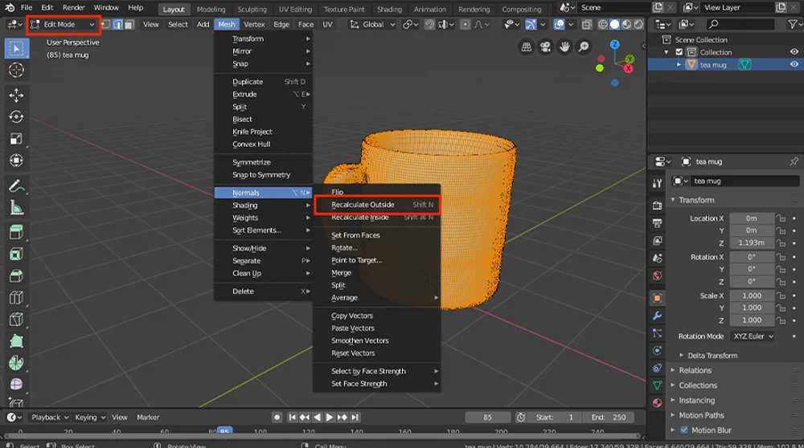Toggle visibility eye for tea mug
The image size is (804, 448).
(x=794, y=65)
